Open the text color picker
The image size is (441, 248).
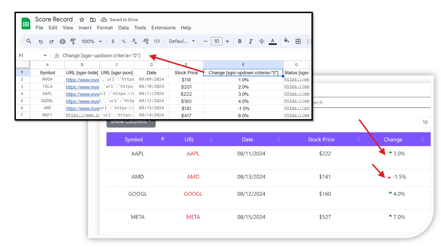point(273,41)
